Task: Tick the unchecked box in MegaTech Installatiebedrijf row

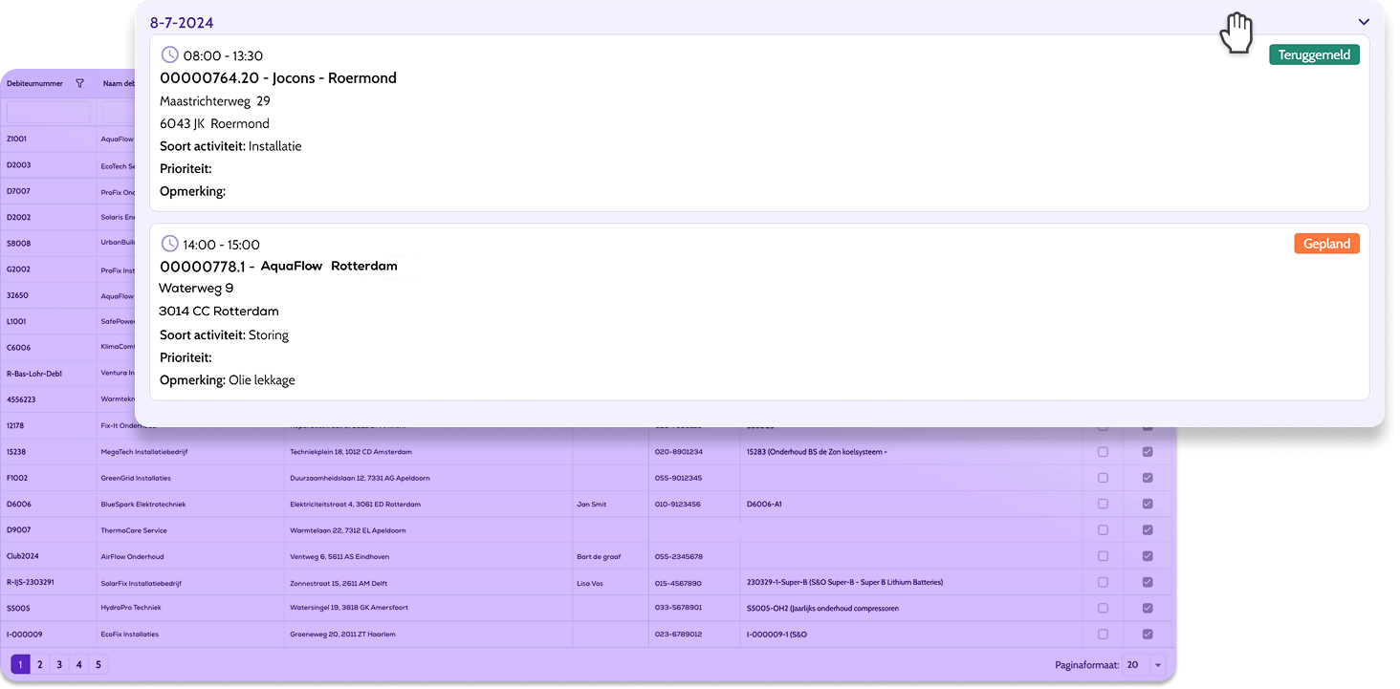Action: pos(1103,452)
